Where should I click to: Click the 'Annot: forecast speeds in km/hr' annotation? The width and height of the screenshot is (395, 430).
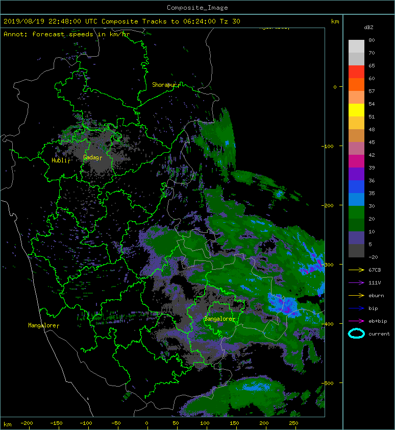pos(67,34)
